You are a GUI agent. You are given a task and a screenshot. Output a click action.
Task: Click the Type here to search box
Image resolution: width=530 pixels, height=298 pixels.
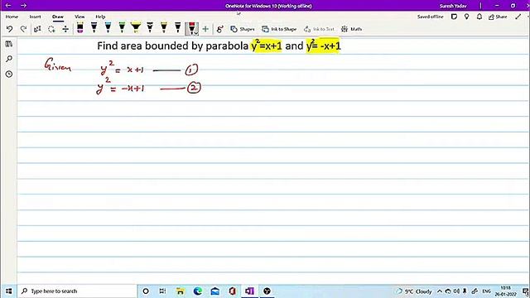pos(77,291)
